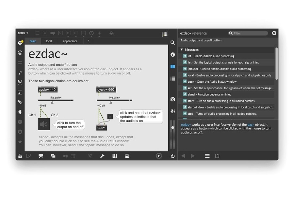Go back in reference navigation
The width and height of the screenshot is (294, 198).
click(x=183, y=156)
